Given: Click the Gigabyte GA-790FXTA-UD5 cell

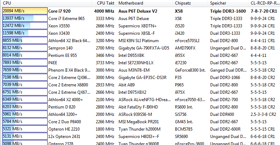Looking at the screenshot, I should click(x=144, y=48).
